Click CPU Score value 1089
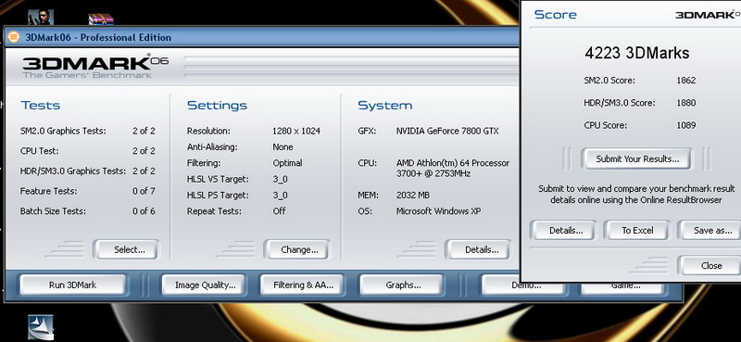This screenshot has width=741, height=342. [x=685, y=125]
